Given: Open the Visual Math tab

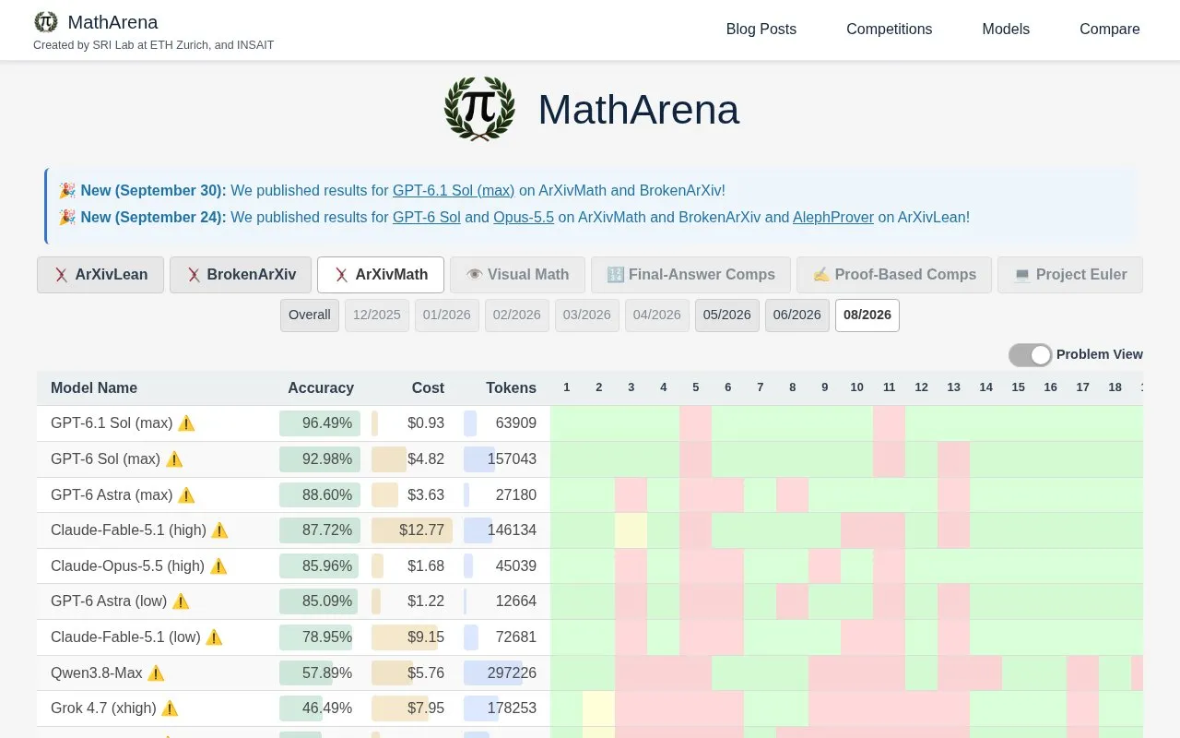Looking at the screenshot, I should coord(517,275).
